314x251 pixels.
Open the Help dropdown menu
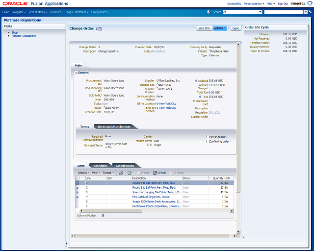tap(271, 3)
